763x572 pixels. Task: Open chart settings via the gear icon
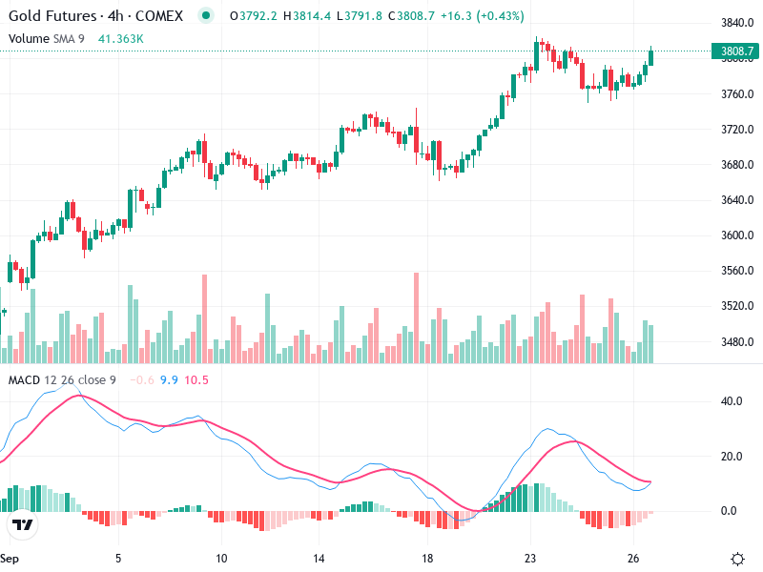pyautogui.click(x=736, y=559)
